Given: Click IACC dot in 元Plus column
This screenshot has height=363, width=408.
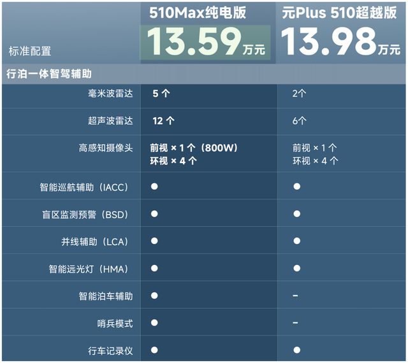Looking at the screenshot, I should pos(297,187).
